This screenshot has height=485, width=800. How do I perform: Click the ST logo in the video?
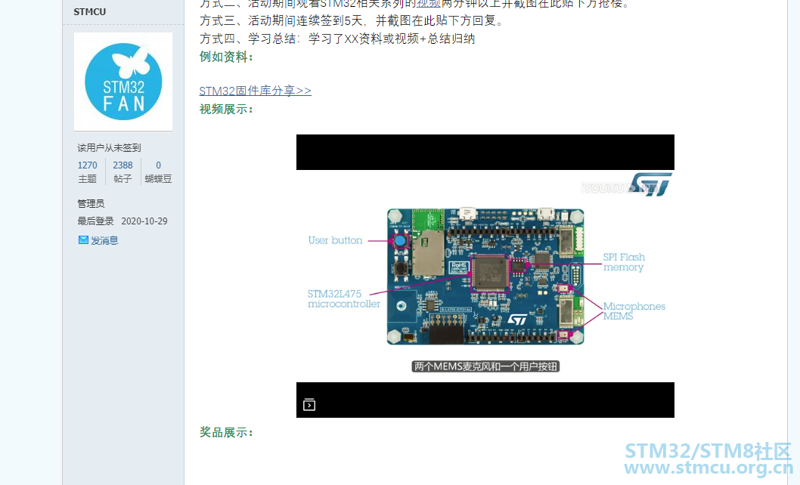tap(650, 184)
